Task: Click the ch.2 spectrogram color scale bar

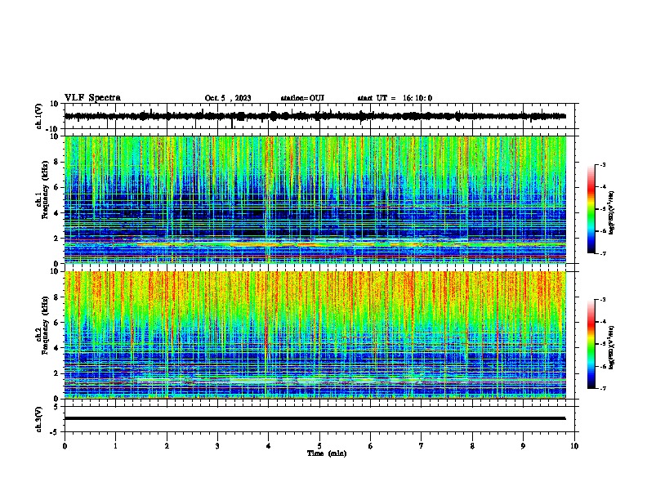Action: tap(591, 344)
